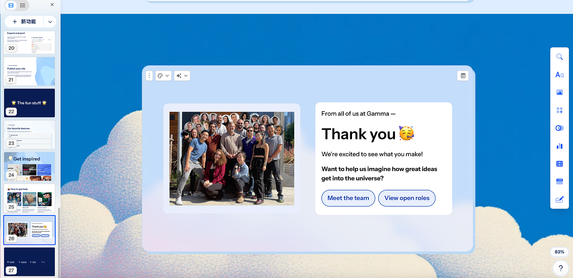The height and width of the screenshot is (278, 573).
Task: Open the card style palette dropdown
Action: (163, 76)
